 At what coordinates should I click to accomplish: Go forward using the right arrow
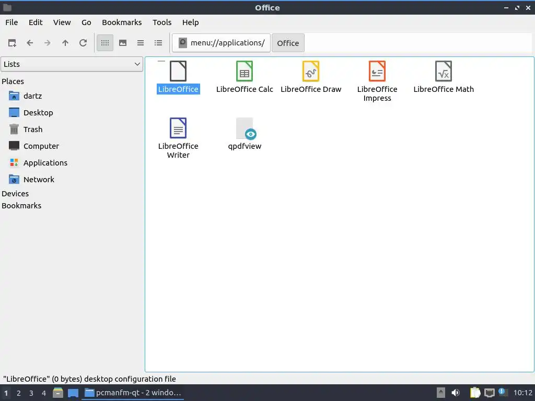click(x=48, y=43)
